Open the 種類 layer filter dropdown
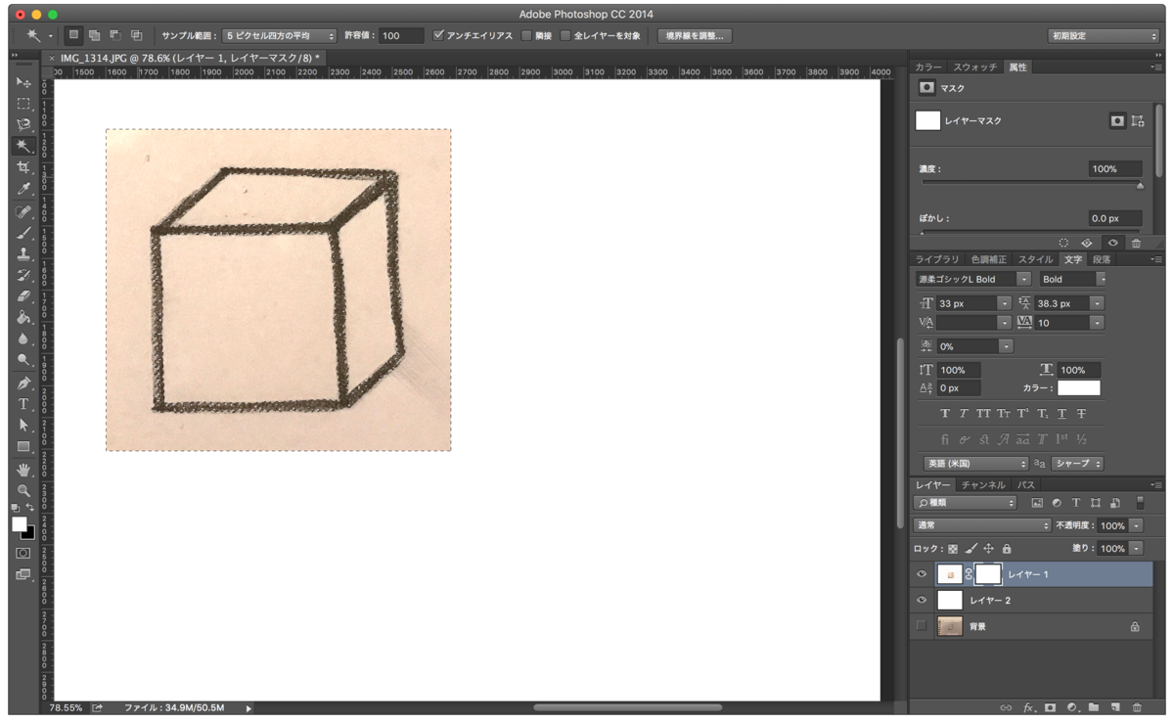Image resolution: width=1174 pixels, height=723 pixels. pos(965,502)
